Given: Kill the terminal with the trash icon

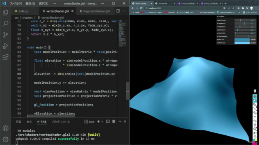Looking at the screenshot, I should [x=114, y=122].
